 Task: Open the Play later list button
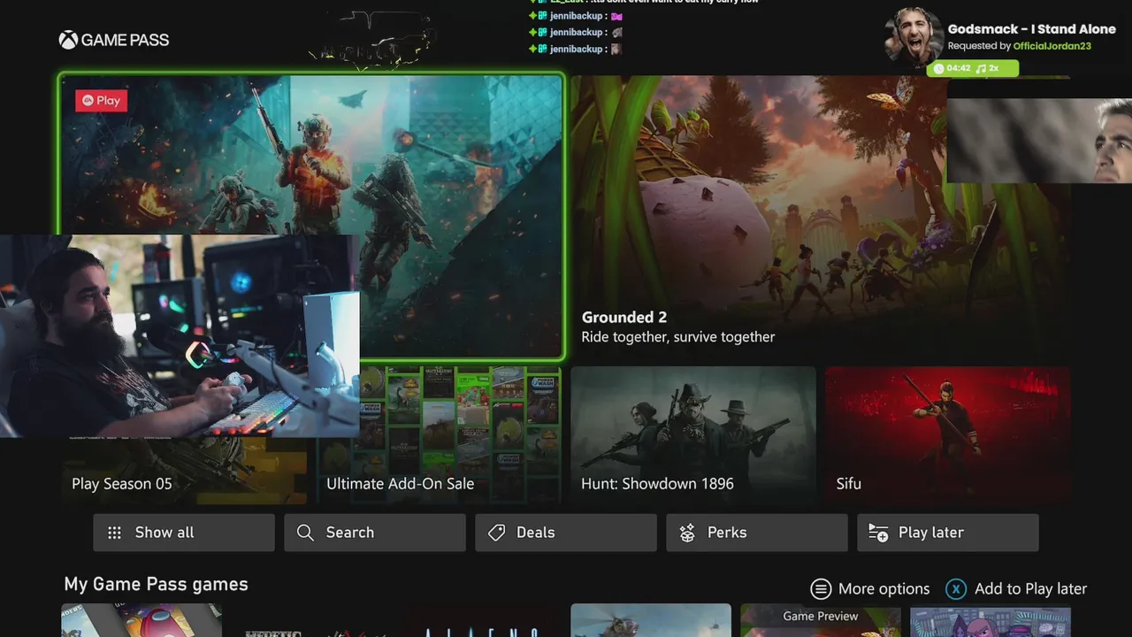(x=948, y=533)
